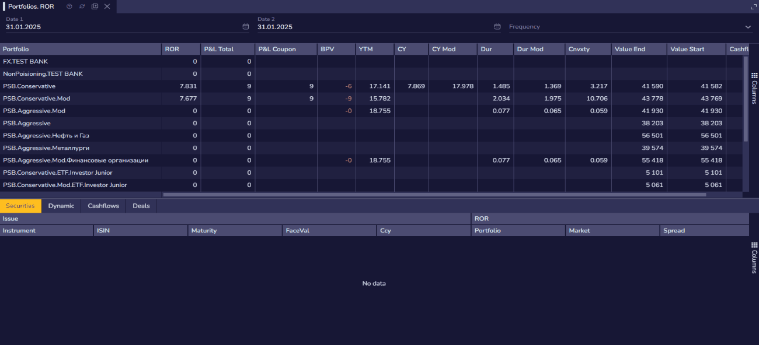Click the duplicate panel icon in tab

[x=95, y=6]
